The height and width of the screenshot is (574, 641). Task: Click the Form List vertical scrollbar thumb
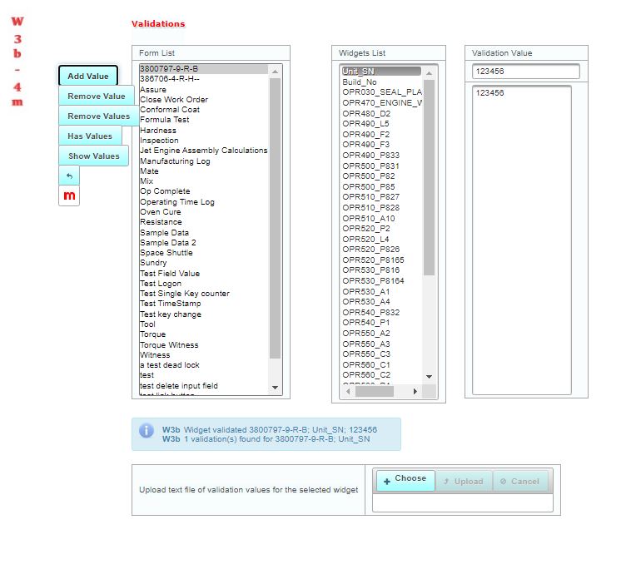[x=275, y=219]
